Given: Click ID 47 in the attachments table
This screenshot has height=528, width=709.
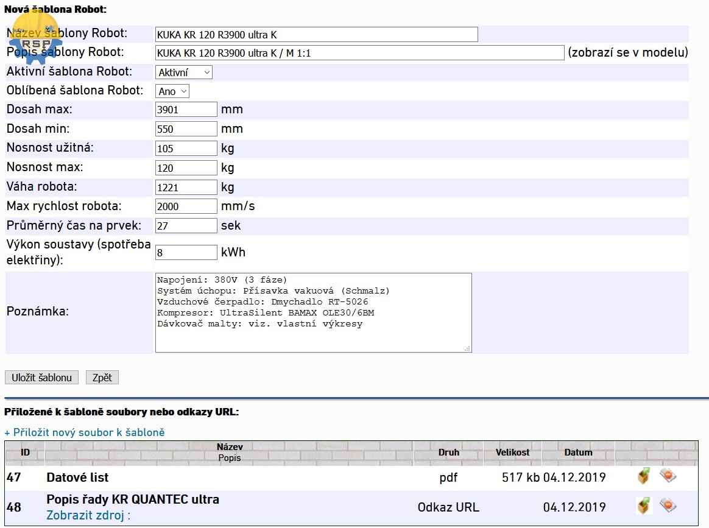Looking at the screenshot, I should tap(14, 477).
